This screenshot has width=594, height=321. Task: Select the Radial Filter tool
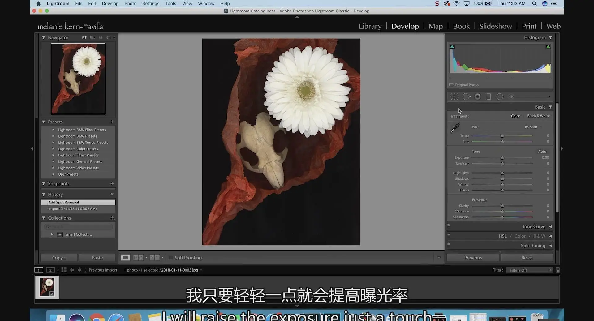click(500, 97)
